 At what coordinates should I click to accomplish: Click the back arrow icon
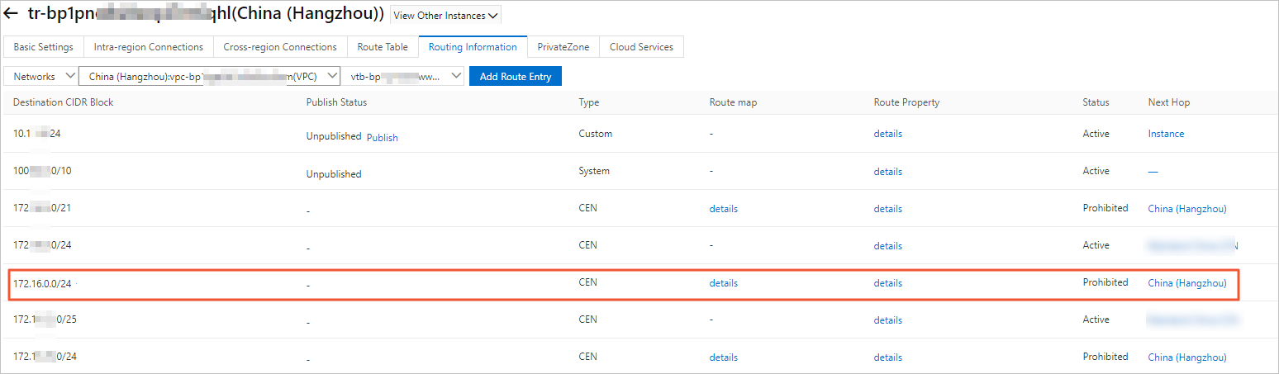pos(12,15)
